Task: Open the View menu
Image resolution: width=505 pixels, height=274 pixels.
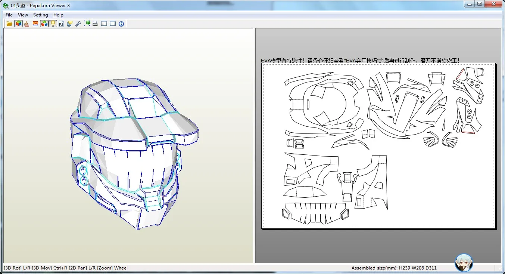Action: point(23,15)
